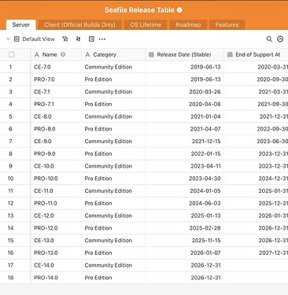This screenshot has height=295, width=288.
Task: Open the sort icon in the view toolbar
Action: click(78, 39)
